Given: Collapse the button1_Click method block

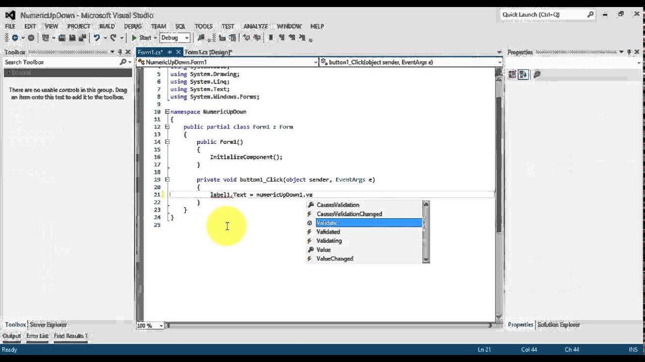Looking at the screenshot, I should [167, 179].
